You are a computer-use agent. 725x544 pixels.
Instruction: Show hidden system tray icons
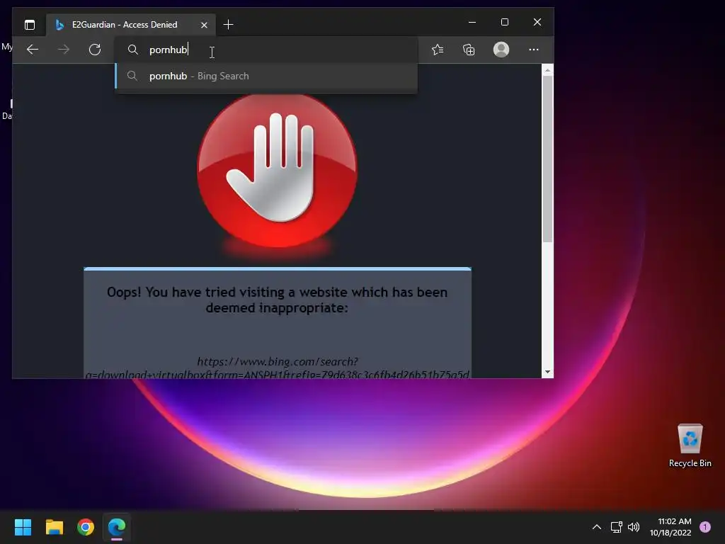(x=597, y=527)
